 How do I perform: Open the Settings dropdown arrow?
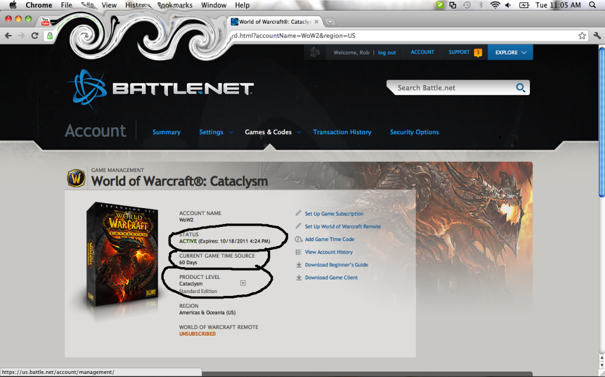pyautogui.click(x=231, y=132)
